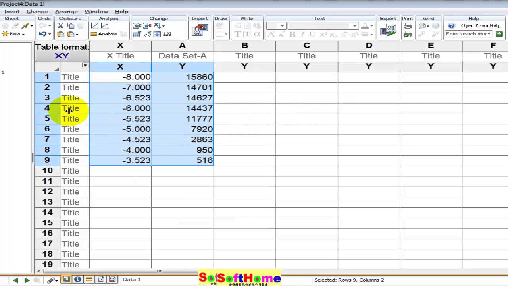Click the second curve fit icon in Analysis
Viewport: 508px width, 286px height.
click(x=105, y=26)
